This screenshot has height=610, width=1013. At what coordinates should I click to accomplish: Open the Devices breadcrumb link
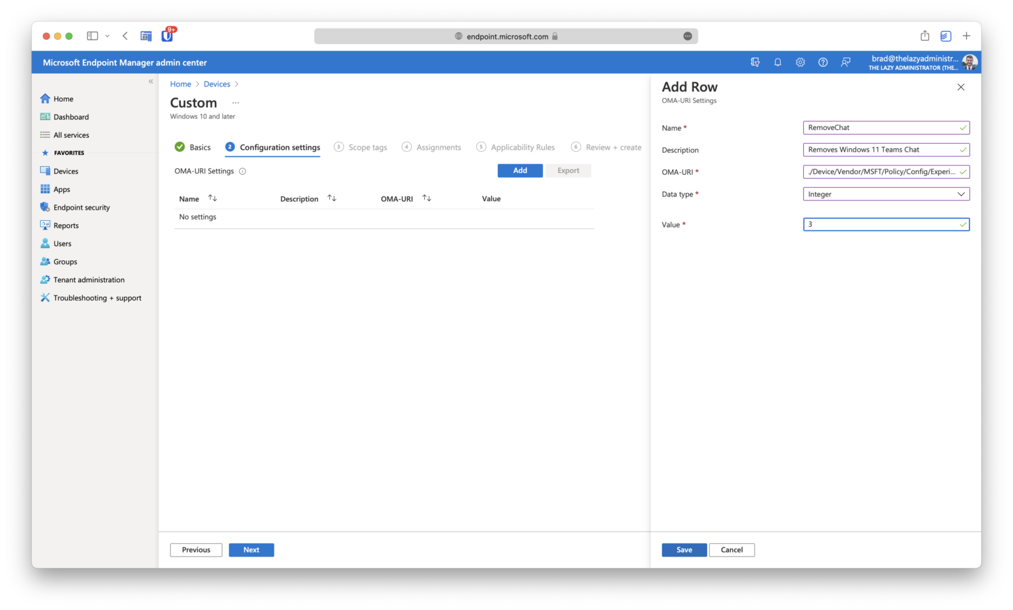tap(217, 84)
